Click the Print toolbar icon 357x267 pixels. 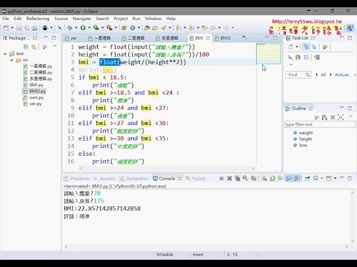[x=35, y=28]
